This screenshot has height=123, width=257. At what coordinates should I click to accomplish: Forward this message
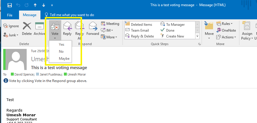point(93,29)
